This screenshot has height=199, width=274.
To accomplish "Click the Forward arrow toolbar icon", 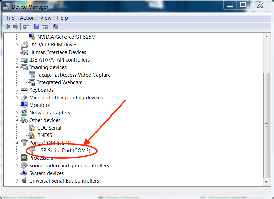I will 16,27.
